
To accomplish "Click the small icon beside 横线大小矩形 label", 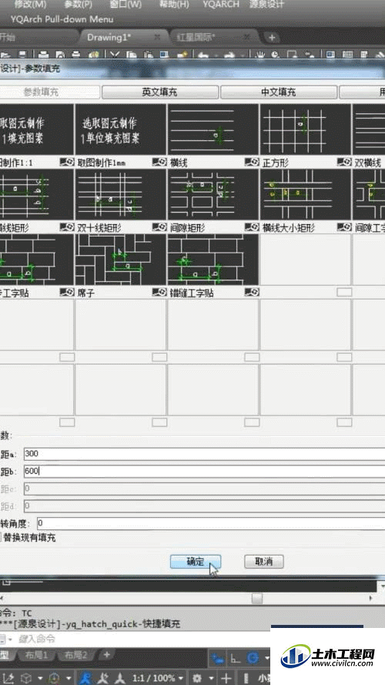I will click(344, 227).
